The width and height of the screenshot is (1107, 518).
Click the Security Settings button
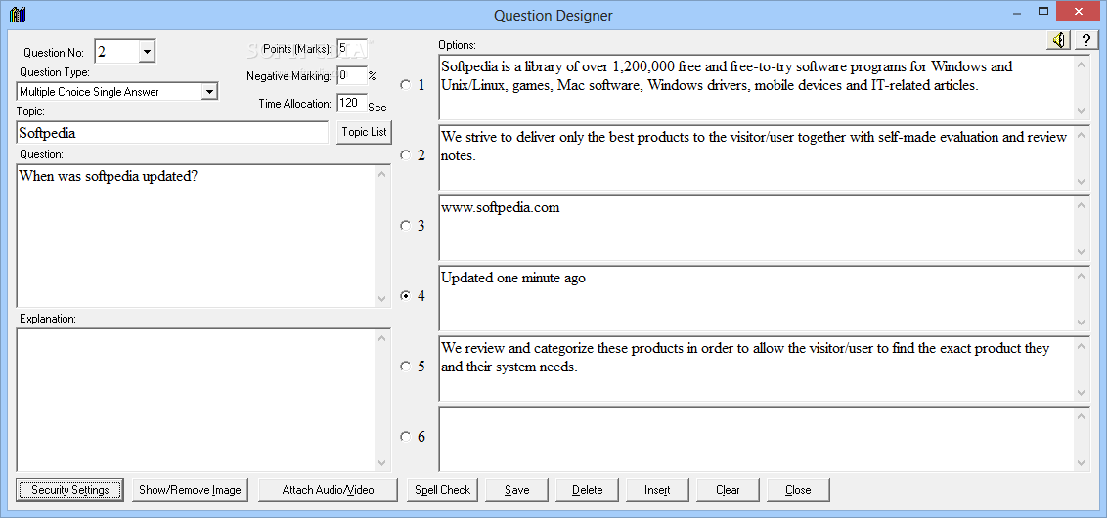pyautogui.click(x=69, y=490)
